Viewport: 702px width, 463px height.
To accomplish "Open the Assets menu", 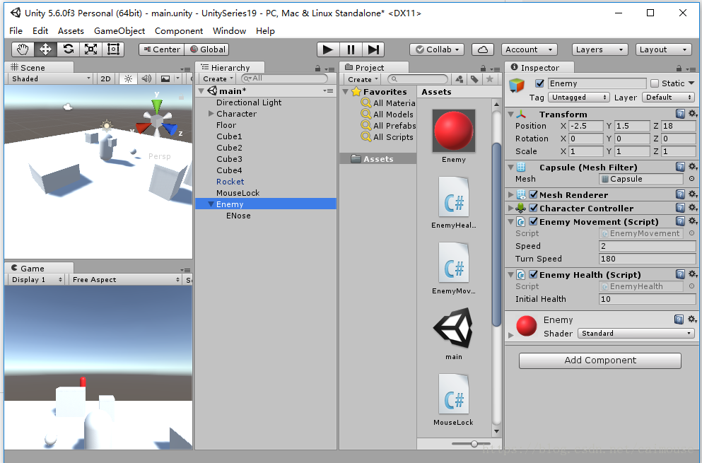I will point(71,31).
